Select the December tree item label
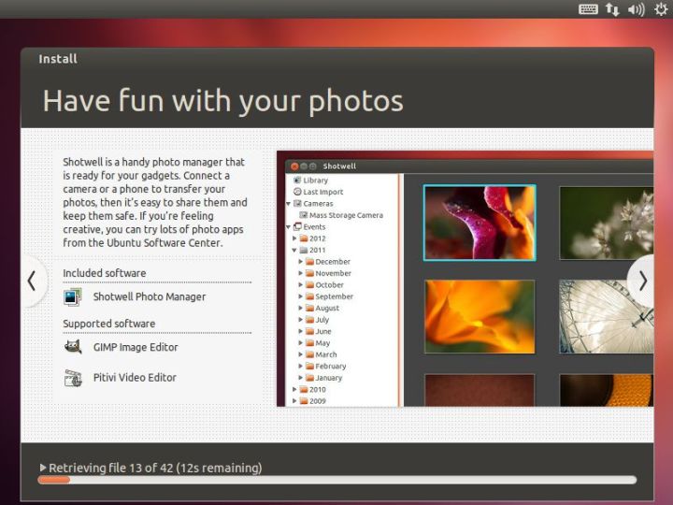 pos(333,262)
